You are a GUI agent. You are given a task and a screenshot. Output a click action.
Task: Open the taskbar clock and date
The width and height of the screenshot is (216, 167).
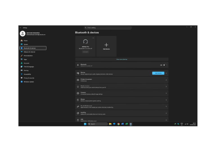pos(193,124)
